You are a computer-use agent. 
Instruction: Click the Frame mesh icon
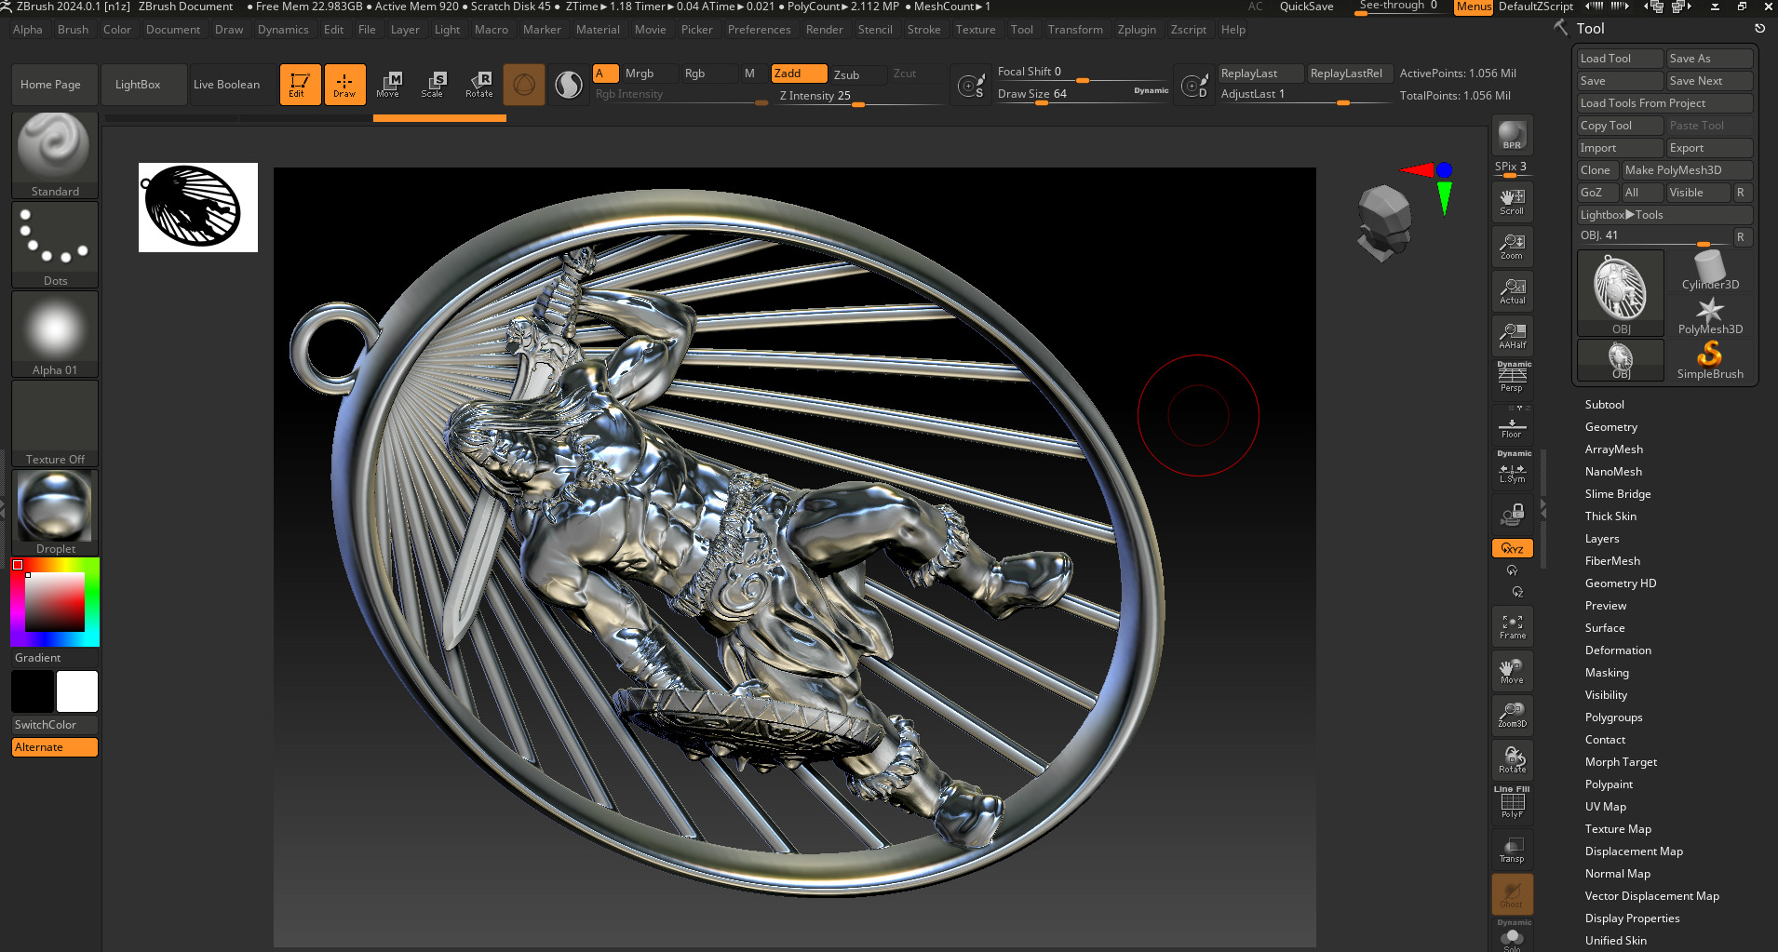1512,626
